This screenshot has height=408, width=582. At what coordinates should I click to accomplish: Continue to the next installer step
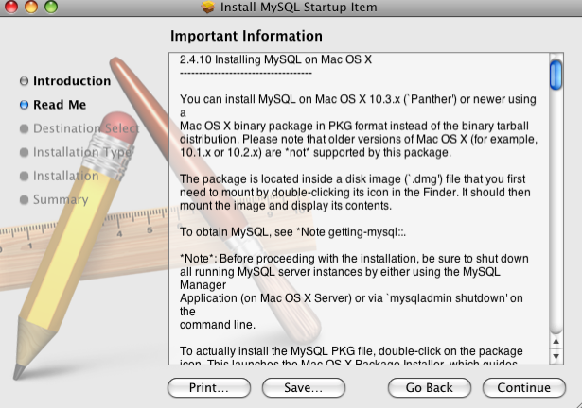tap(523, 387)
